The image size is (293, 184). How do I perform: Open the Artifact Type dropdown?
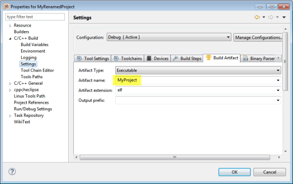click(198, 70)
